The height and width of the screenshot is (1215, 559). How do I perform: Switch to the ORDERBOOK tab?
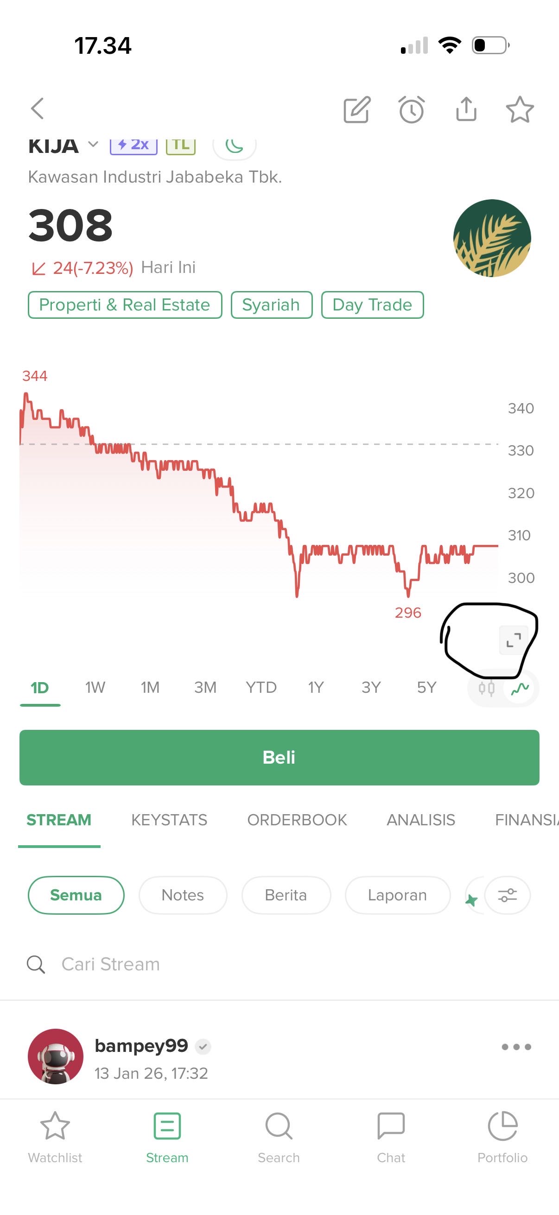297,820
